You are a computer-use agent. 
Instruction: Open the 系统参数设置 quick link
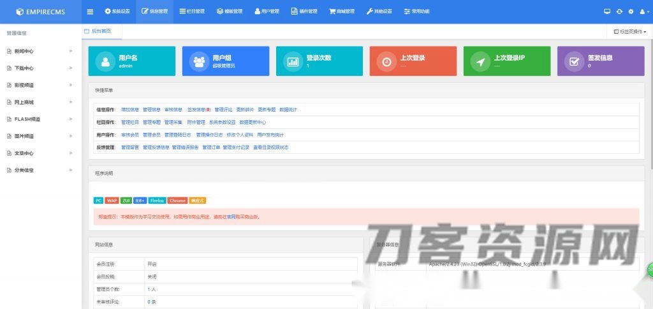[x=223, y=123]
